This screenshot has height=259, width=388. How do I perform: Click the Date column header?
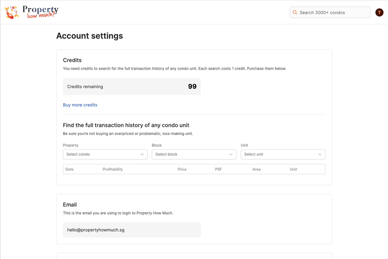[x=70, y=169]
